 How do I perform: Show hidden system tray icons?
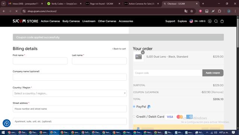click(207, 132)
